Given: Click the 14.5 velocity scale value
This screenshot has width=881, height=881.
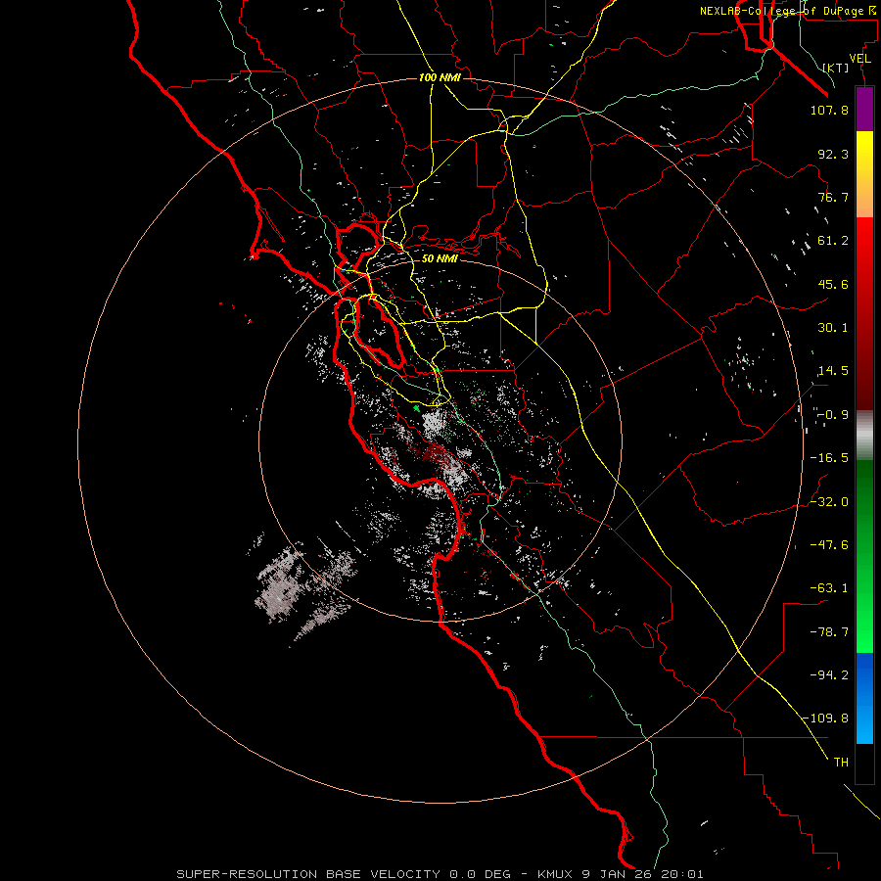Looking at the screenshot, I should point(833,371).
